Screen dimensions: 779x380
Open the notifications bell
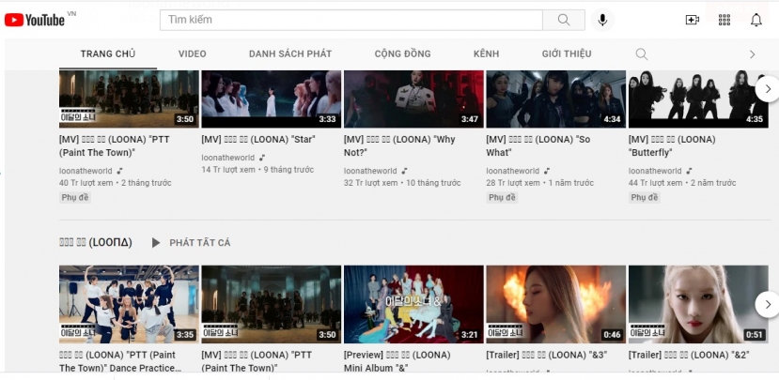(756, 20)
